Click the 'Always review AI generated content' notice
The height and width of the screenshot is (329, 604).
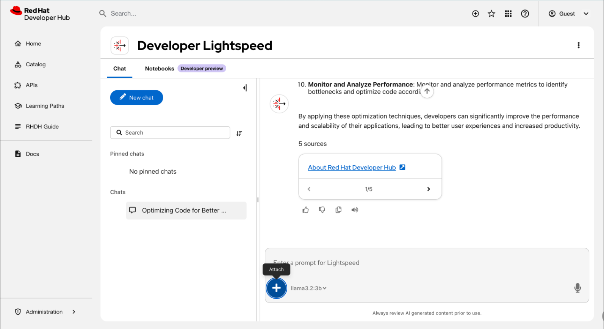427,313
